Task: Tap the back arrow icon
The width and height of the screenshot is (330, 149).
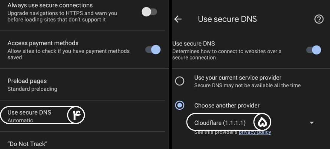Action: click(178, 19)
